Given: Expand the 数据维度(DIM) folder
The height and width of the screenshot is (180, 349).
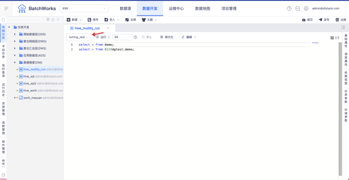Looking at the screenshot, I should 15,62.
